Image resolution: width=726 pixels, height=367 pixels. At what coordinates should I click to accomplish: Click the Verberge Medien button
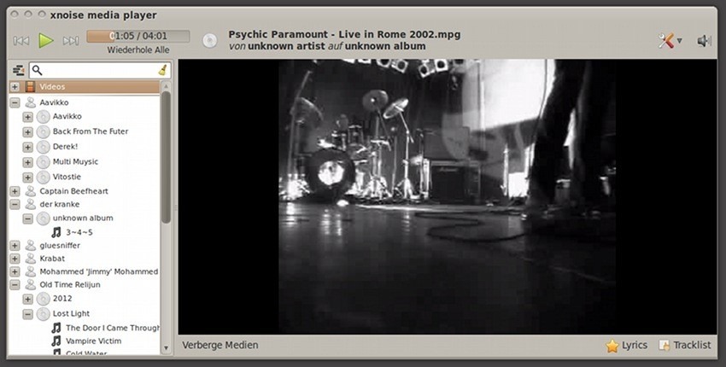pyautogui.click(x=220, y=346)
